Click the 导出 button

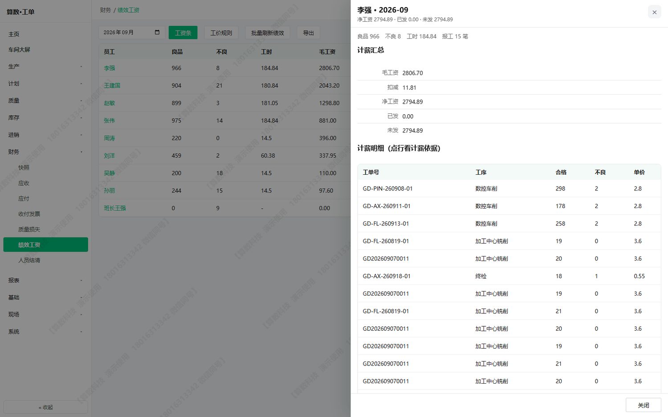[x=309, y=33]
